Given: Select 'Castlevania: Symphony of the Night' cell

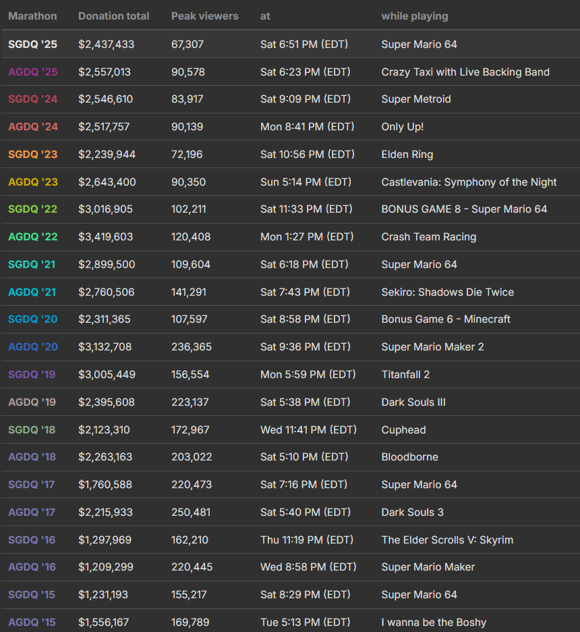Looking at the screenshot, I should pyautogui.click(x=469, y=182).
